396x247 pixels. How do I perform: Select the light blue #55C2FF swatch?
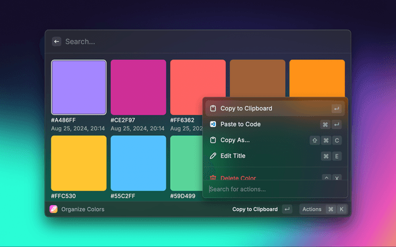point(138,163)
